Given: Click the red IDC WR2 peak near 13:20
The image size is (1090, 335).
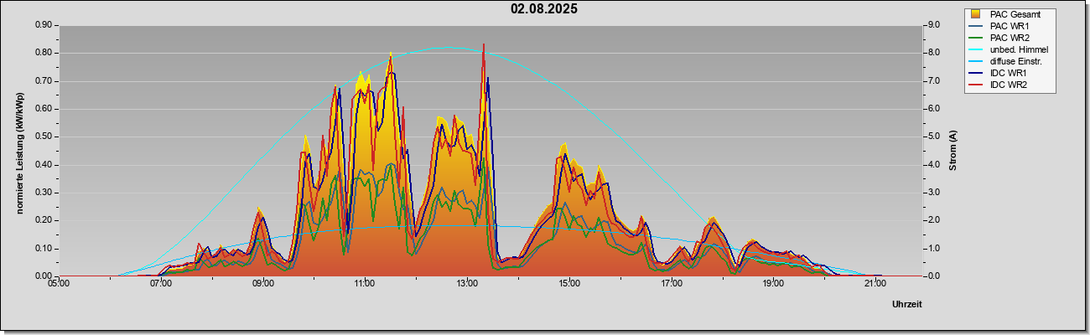Looking at the screenshot, I should (484, 45).
